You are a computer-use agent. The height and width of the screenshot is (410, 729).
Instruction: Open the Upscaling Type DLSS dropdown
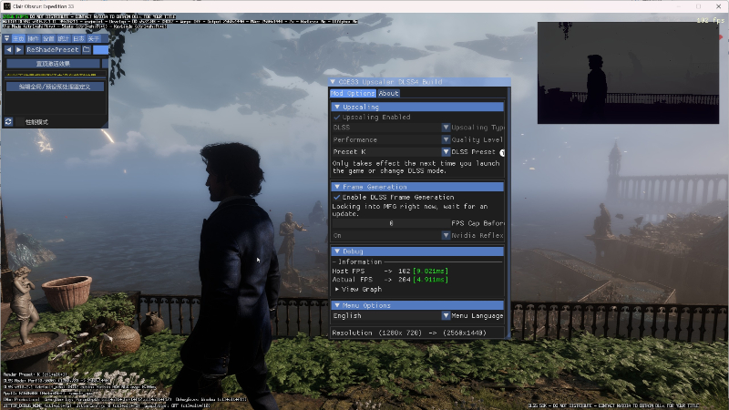coord(391,128)
